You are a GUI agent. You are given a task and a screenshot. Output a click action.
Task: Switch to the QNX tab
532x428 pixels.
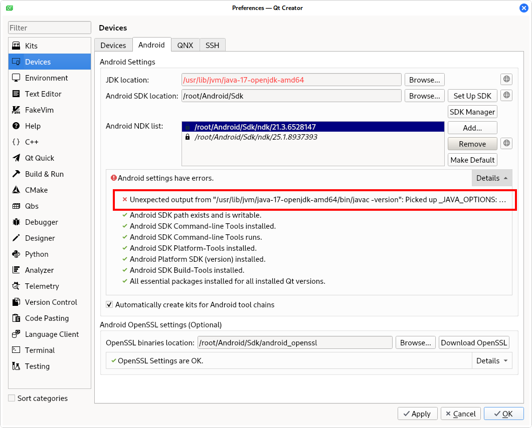pos(185,45)
